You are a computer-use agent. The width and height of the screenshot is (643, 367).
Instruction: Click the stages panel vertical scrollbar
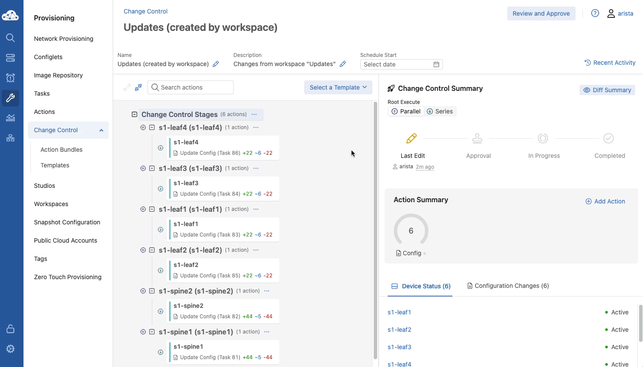pyautogui.click(x=375, y=230)
